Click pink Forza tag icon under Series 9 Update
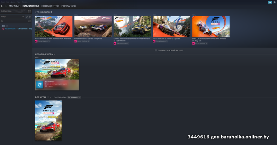Image resolution: width=277 pixels, height=145 pixels. (154, 41)
